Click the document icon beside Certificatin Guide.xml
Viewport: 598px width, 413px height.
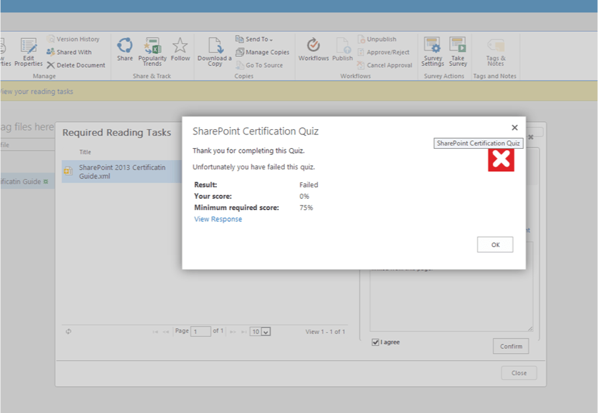click(x=69, y=171)
